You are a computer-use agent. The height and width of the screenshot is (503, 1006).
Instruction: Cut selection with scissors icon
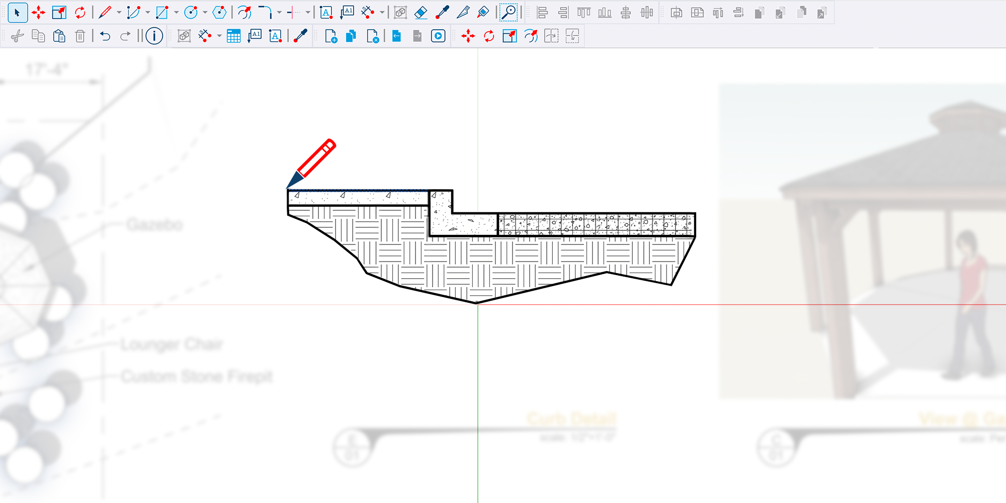[18, 36]
